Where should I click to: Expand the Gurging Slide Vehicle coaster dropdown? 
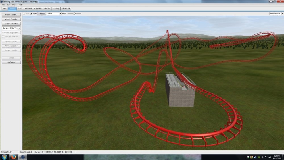coord(20,28)
